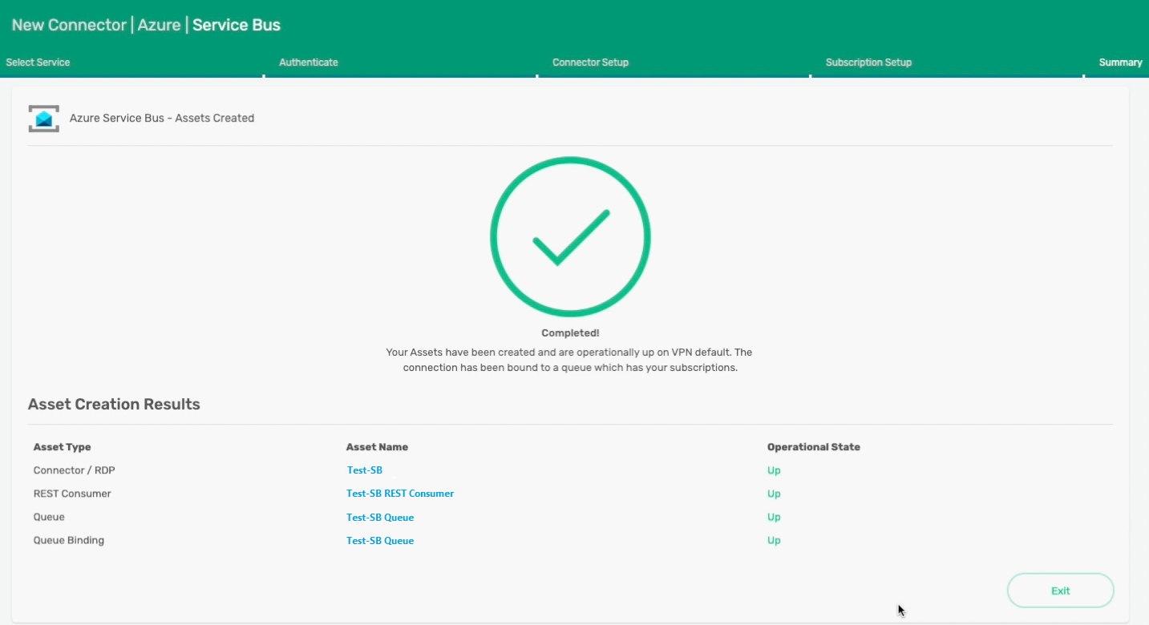This screenshot has height=625, width=1149.
Task: Click the Azure Service Bus envelope icon
Action: 43,119
